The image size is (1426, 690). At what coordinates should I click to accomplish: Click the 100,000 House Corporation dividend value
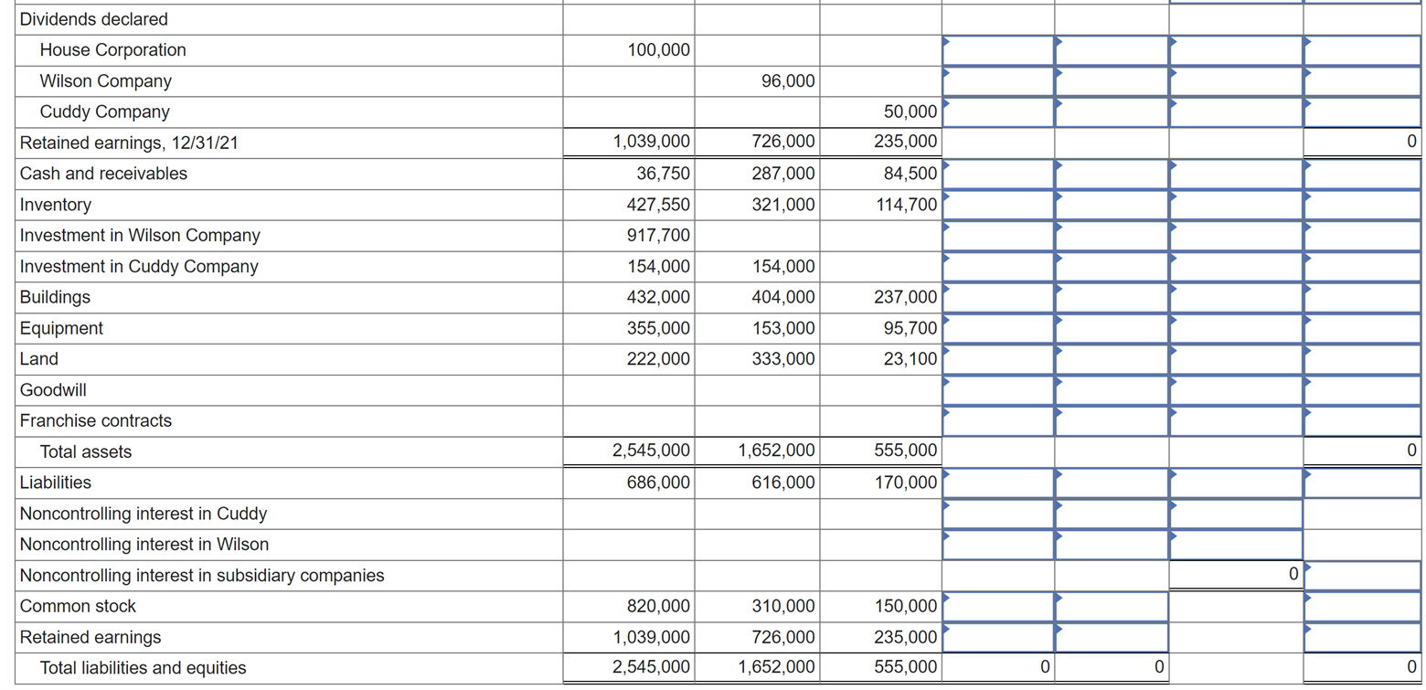659,51
